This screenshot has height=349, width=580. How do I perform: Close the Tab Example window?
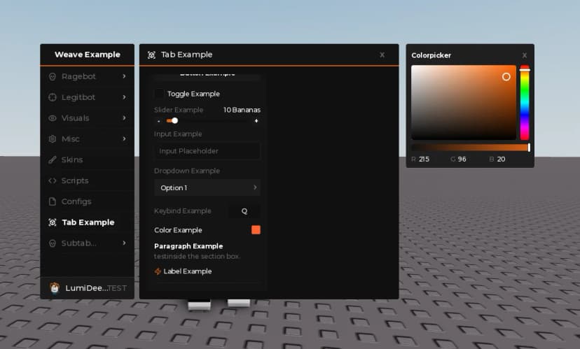click(382, 55)
